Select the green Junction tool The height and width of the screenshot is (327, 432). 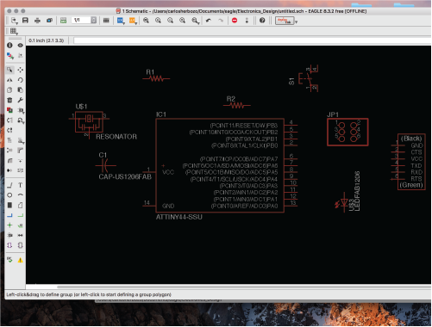coord(9,225)
